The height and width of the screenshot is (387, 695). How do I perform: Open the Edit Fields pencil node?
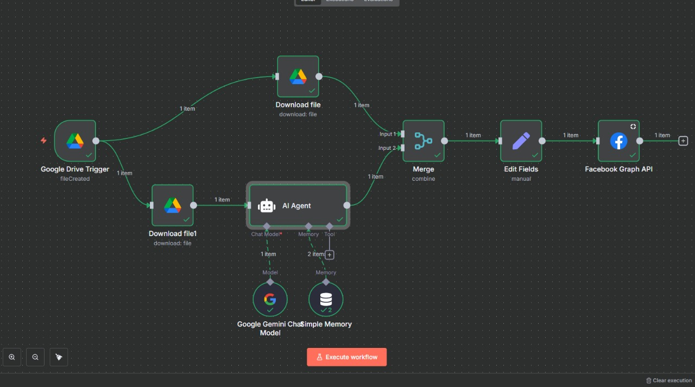pos(521,141)
